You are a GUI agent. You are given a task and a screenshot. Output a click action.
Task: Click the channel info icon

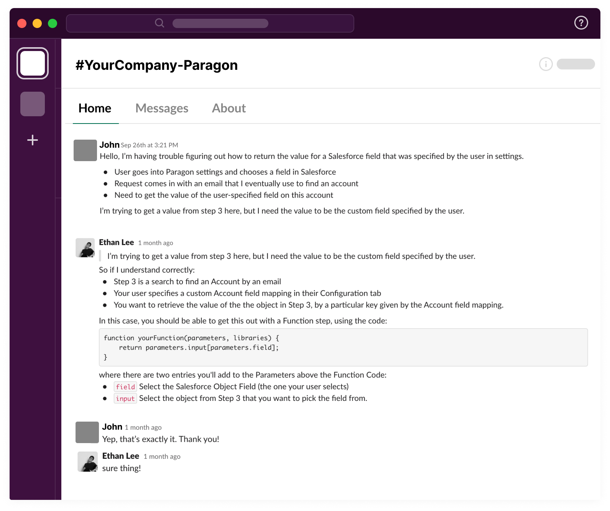(x=546, y=64)
